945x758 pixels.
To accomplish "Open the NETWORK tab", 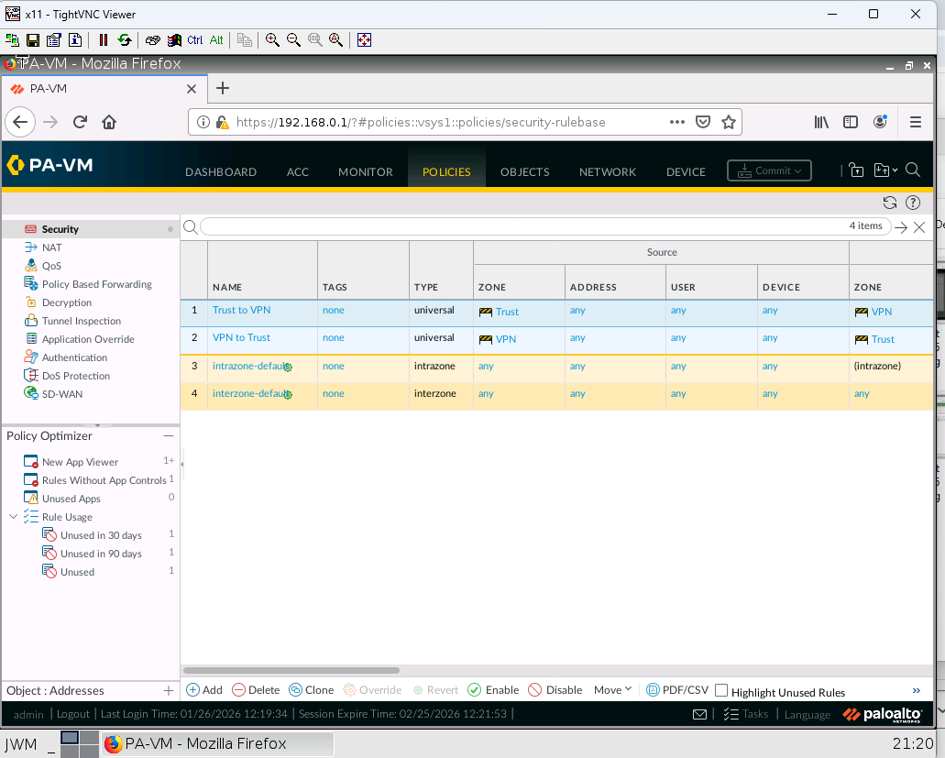I will click(607, 171).
